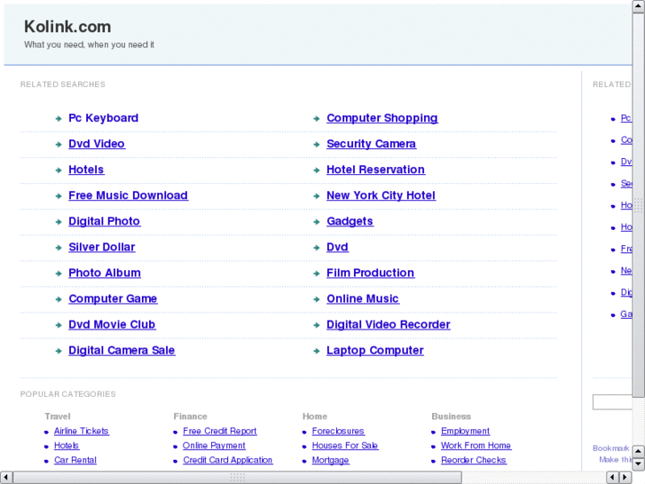Click Houses For Sale link

click(345, 446)
